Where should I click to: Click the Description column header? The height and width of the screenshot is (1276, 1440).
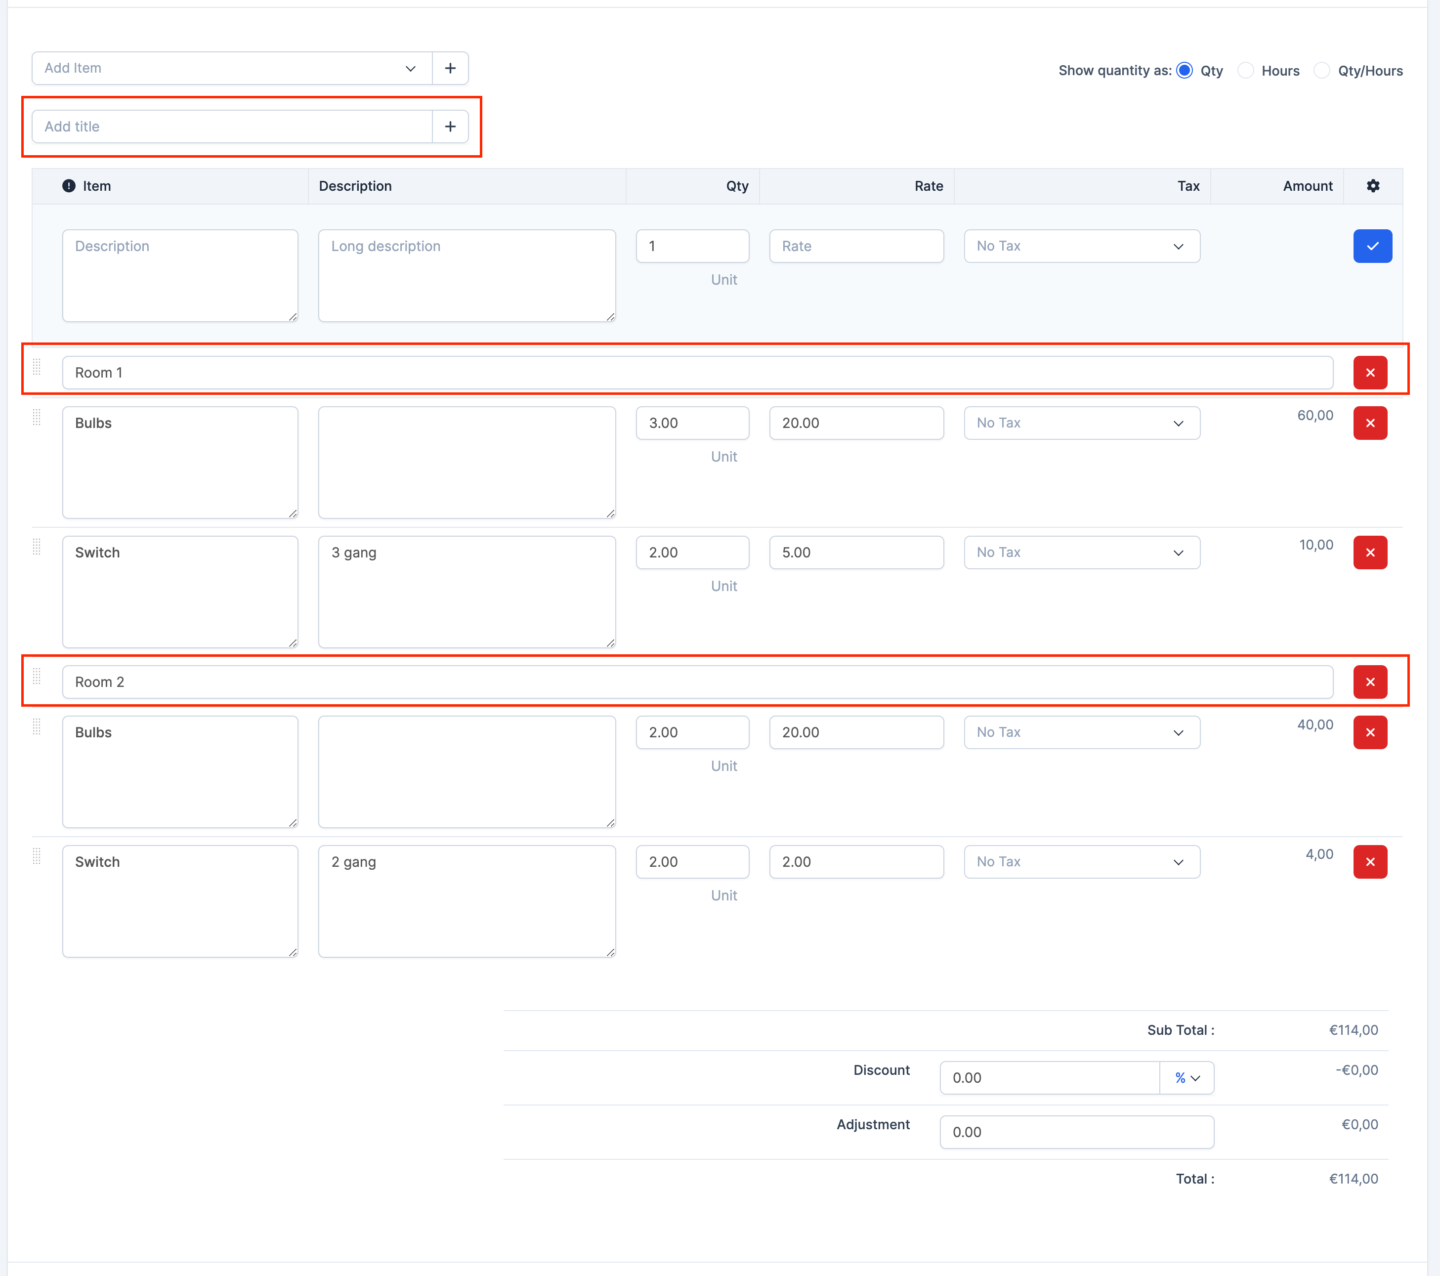pos(355,186)
